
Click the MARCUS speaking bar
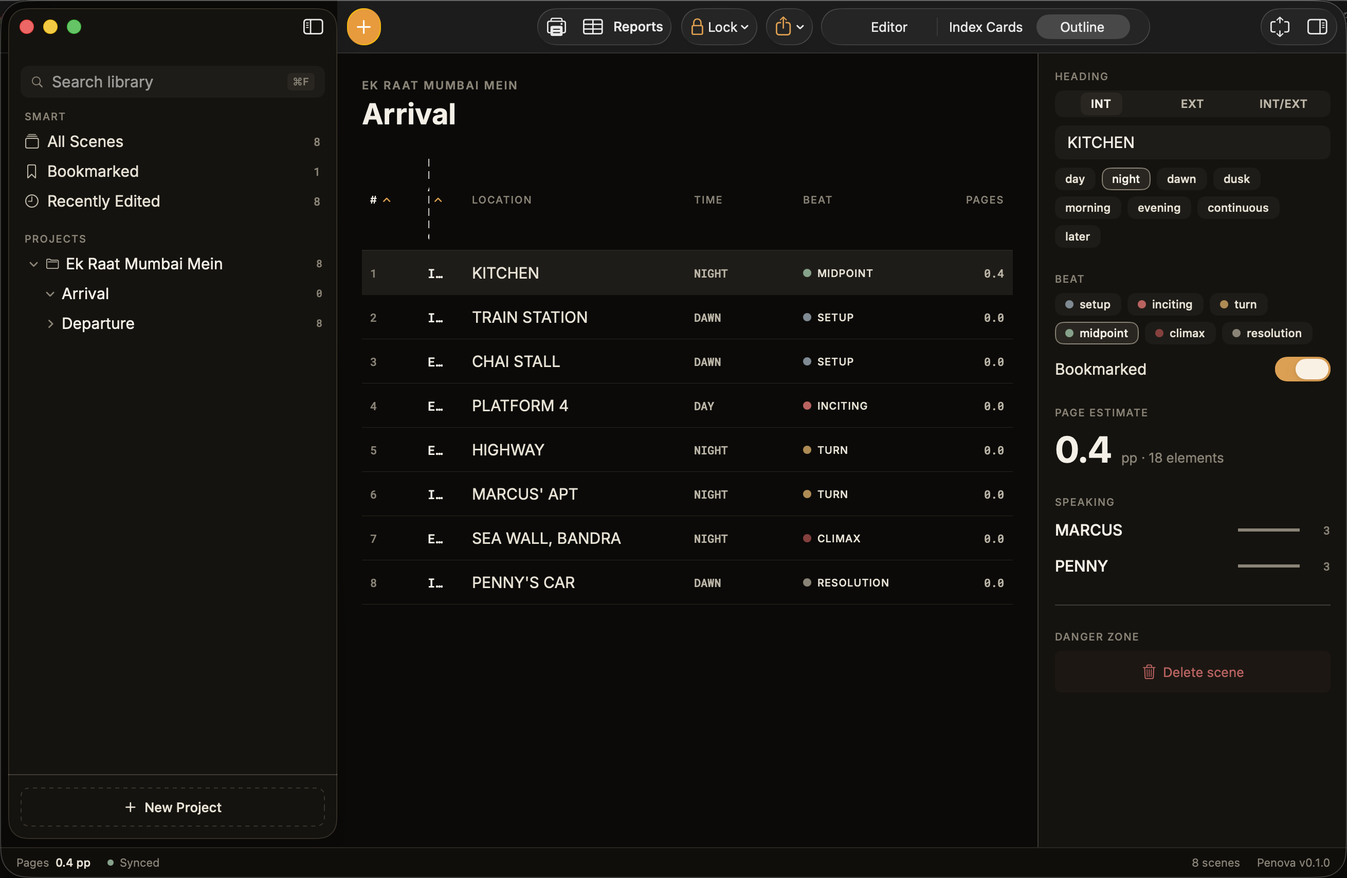[x=1268, y=530]
